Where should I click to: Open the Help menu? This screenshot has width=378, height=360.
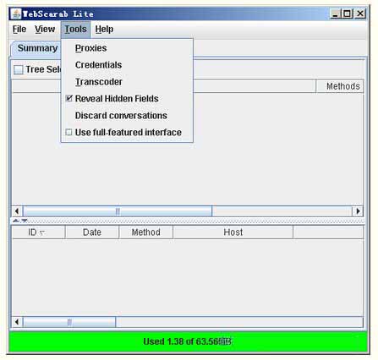tap(104, 30)
